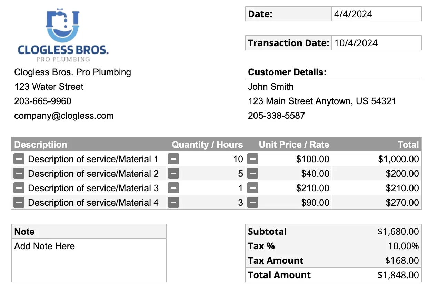Click the Add Note Here text area

[x=89, y=260]
